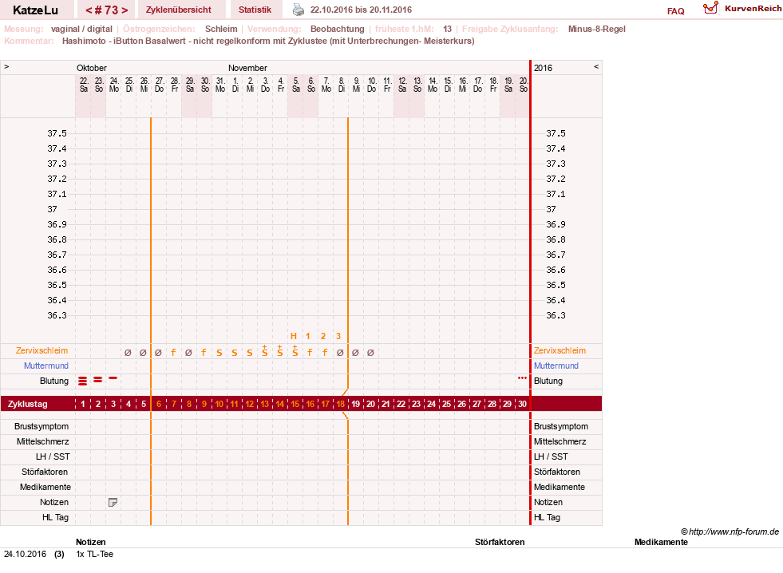The height and width of the screenshot is (573, 783).
Task: Click date column 31. Mo
Action: point(219,85)
